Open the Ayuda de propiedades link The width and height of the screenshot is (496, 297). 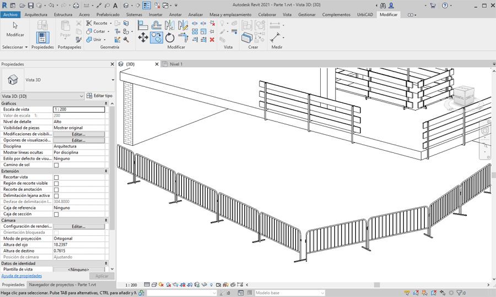21,276
